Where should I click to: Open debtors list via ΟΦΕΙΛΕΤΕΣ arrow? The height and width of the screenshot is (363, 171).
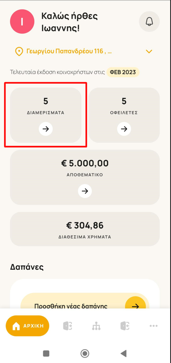[124, 129]
